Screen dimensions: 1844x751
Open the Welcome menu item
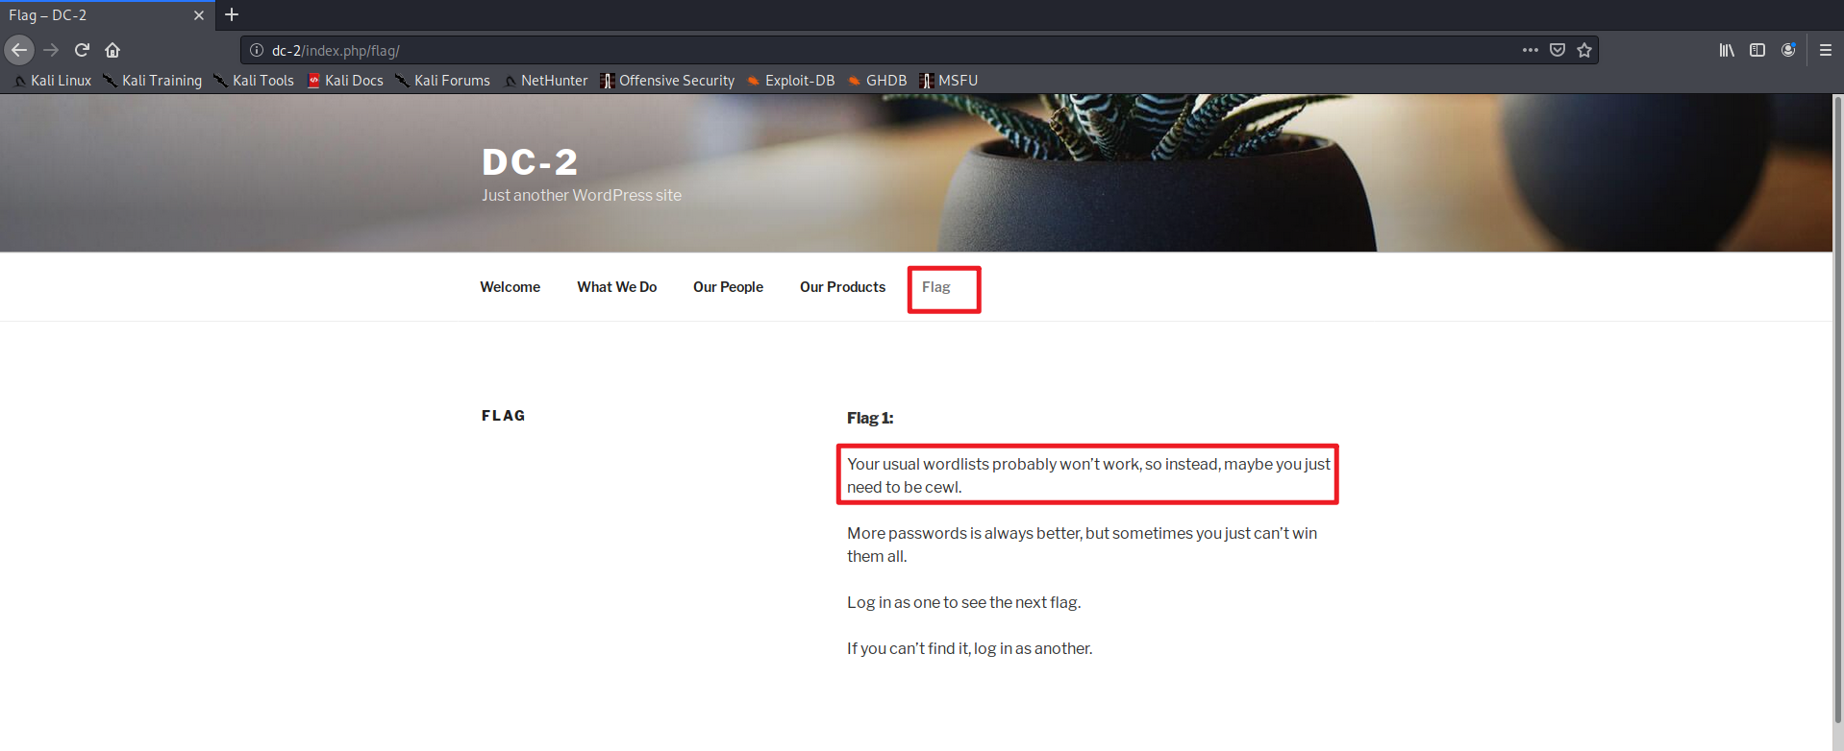511,287
